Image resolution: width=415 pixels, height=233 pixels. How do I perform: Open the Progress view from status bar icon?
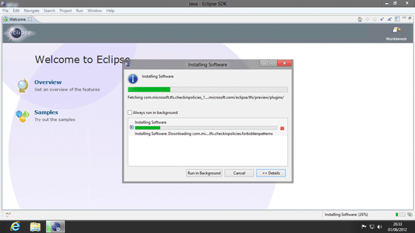tap(410, 214)
